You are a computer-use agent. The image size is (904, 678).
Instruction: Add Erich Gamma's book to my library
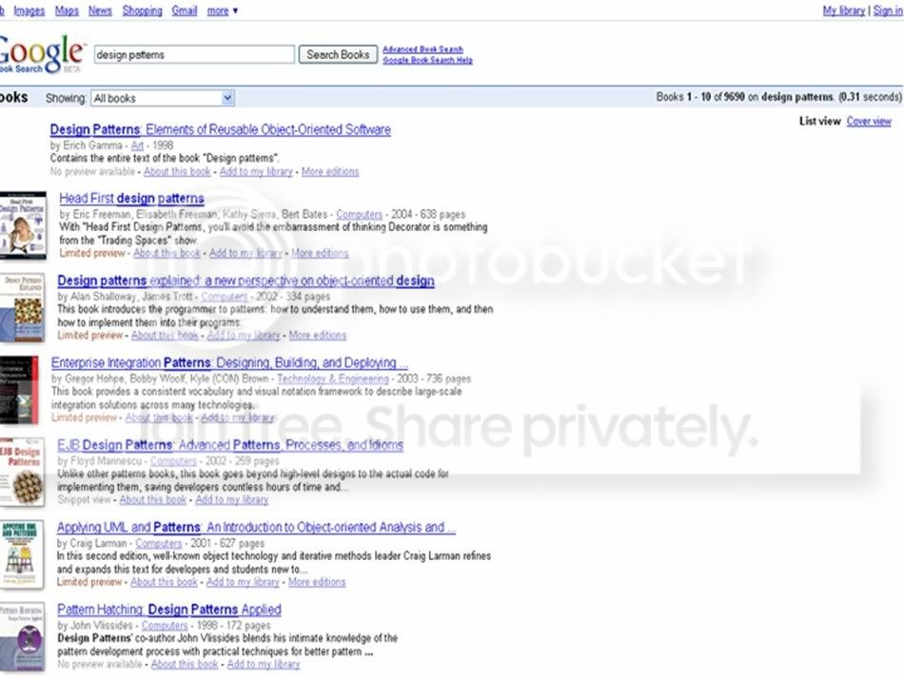tap(256, 172)
